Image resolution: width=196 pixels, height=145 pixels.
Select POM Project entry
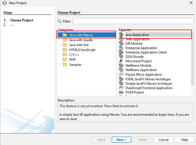point(135,92)
